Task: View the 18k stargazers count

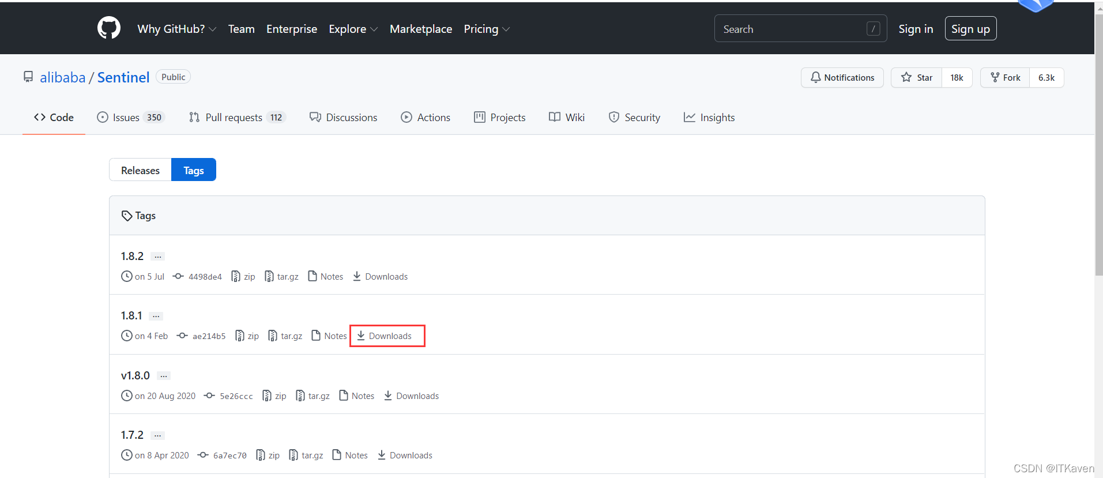Action: tap(957, 77)
